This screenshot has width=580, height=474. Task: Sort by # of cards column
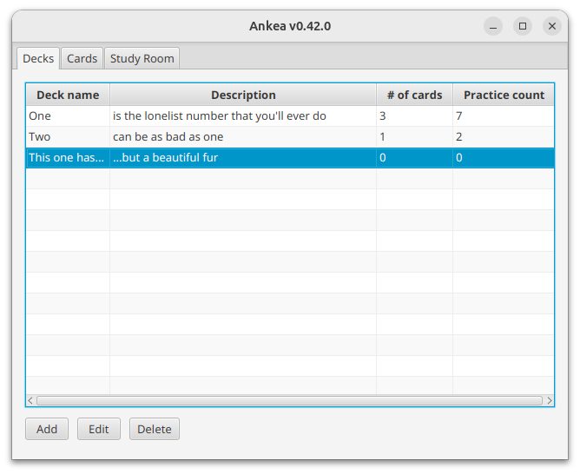tap(414, 95)
